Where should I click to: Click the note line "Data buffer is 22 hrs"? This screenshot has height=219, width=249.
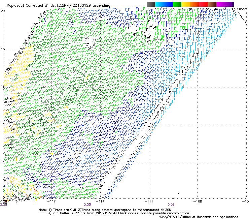point(68,213)
